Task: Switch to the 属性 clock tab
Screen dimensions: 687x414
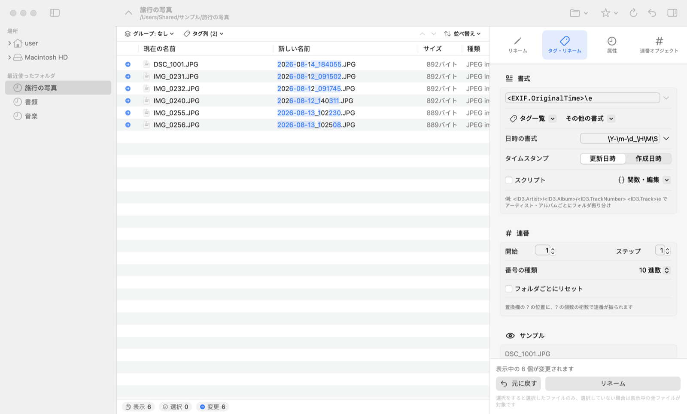Action: click(612, 45)
